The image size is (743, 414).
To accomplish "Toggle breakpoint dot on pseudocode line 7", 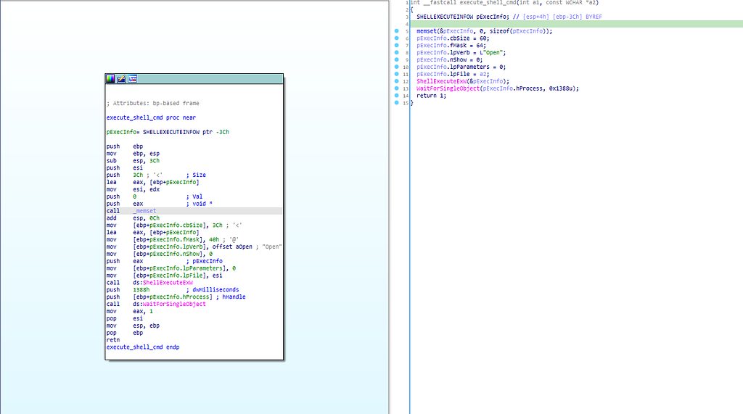I will click(397, 46).
